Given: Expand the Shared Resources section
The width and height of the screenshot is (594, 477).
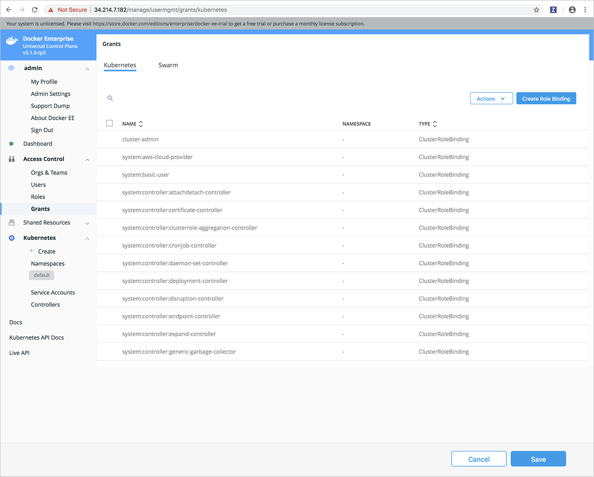Looking at the screenshot, I should tap(87, 223).
